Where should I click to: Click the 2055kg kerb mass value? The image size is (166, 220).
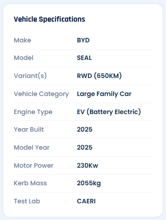(x=89, y=183)
